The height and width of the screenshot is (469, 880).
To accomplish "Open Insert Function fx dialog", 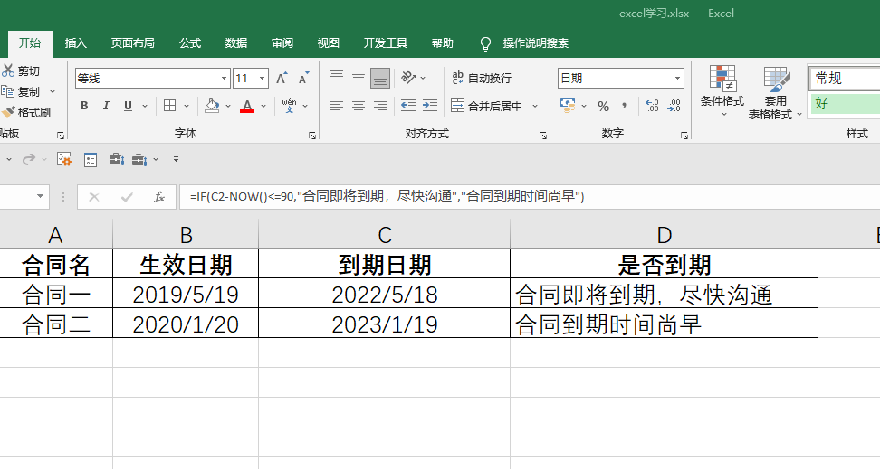I will (159, 197).
